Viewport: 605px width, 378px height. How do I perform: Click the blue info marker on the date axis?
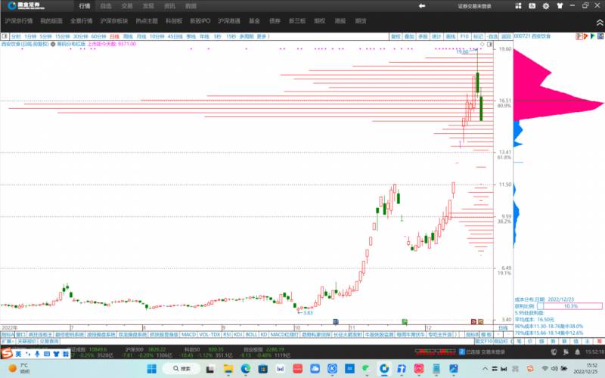point(336,321)
